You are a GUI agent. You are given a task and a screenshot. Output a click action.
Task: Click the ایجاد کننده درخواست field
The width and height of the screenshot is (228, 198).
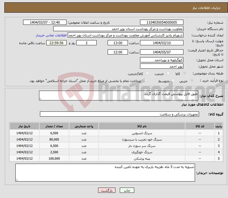(126, 35)
